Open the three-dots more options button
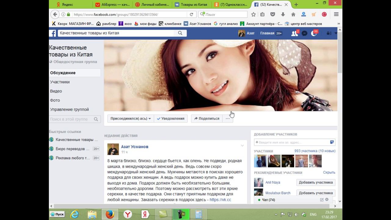The image size is (391, 220). [x=228, y=119]
